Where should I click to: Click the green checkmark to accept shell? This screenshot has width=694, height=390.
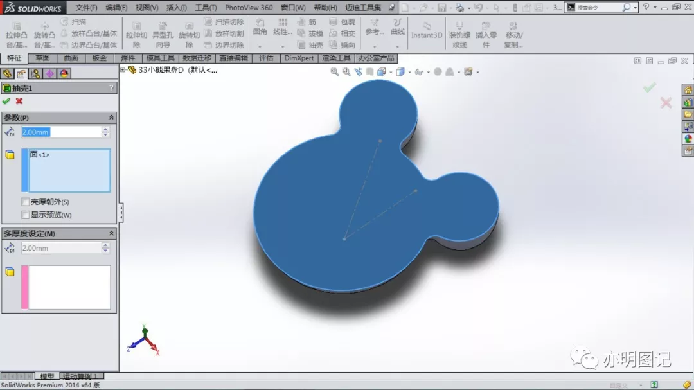pyautogui.click(x=6, y=102)
